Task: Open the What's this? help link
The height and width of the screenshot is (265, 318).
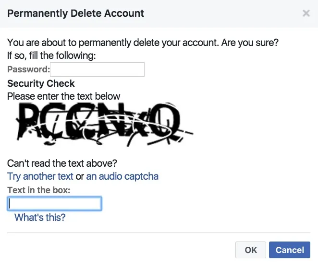Action: pyautogui.click(x=40, y=218)
